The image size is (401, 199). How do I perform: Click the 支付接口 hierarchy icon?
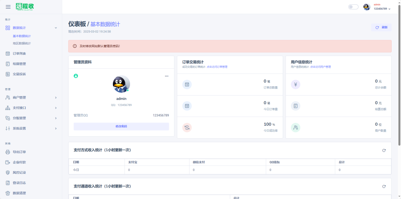[x=8, y=108]
